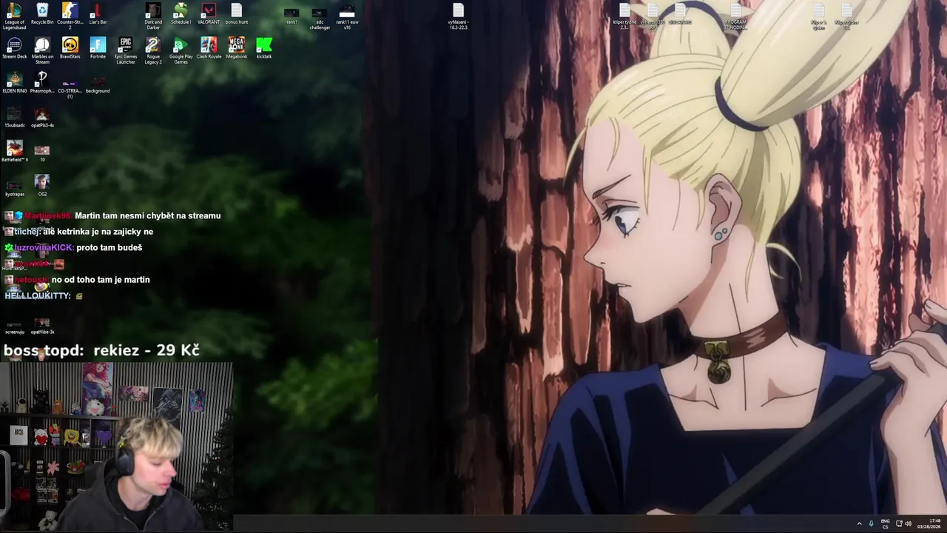Select the opatPls3-4x image file
This screenshot has width=947, height=533.
[42, 117]
